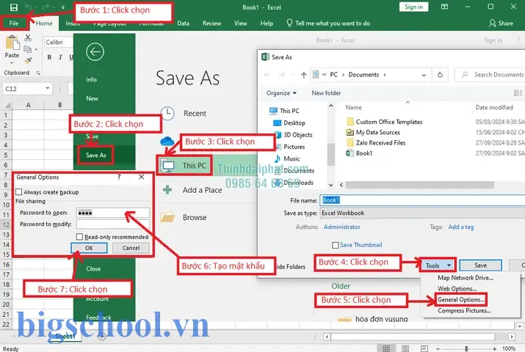525x352 pixels.
Task: Click the zoom slider handle in the status bar
Action: (x=466, y=348)
